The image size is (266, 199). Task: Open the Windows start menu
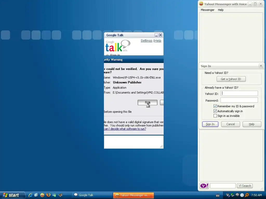click(x=12, y=195)
